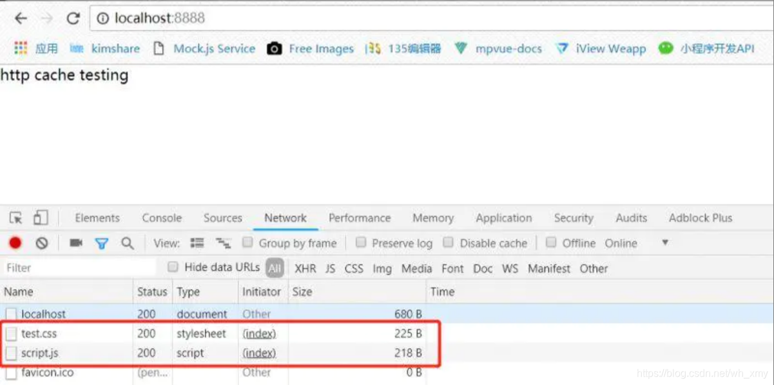
Task: Select the localhost request row
Action: (x=387, y=314)
